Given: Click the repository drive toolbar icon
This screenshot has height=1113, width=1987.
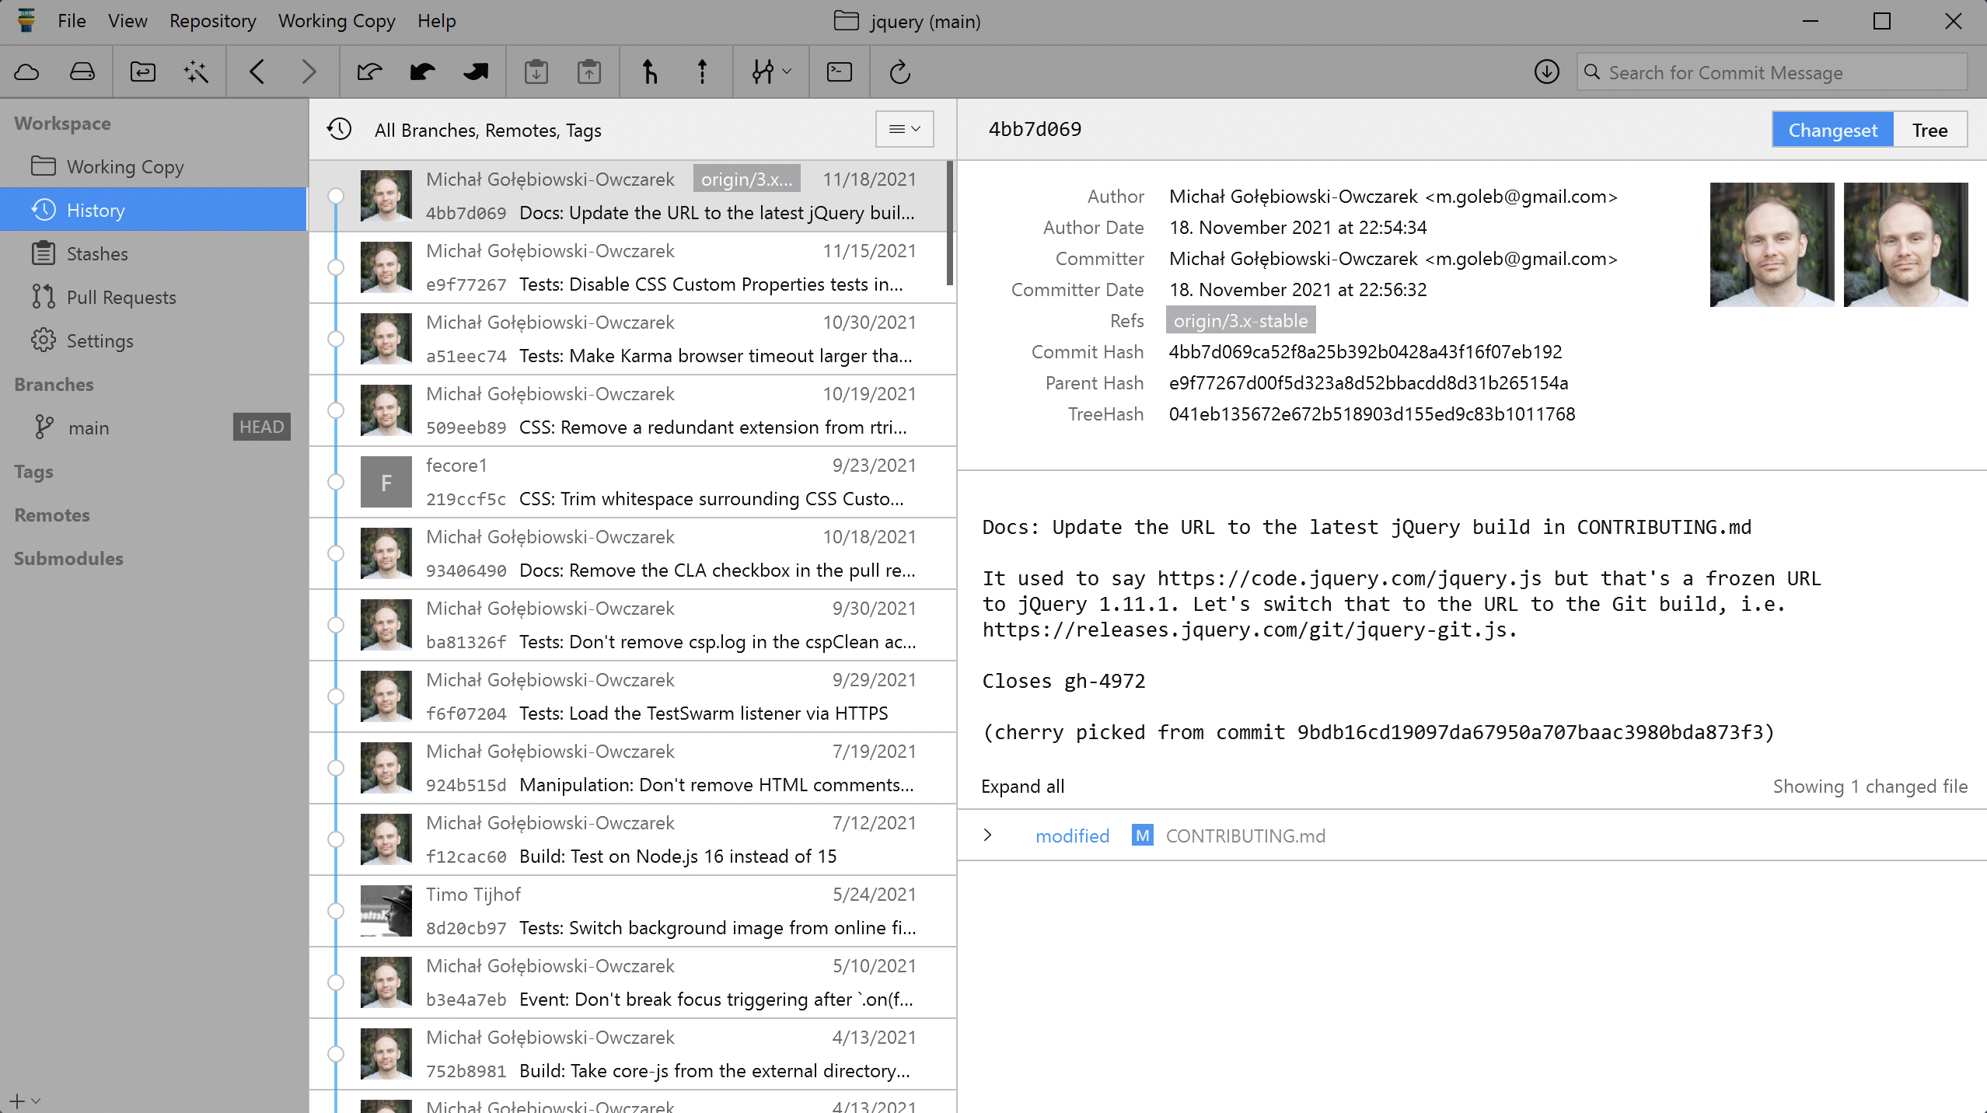Looking at the screenshot, I should 82,72.
